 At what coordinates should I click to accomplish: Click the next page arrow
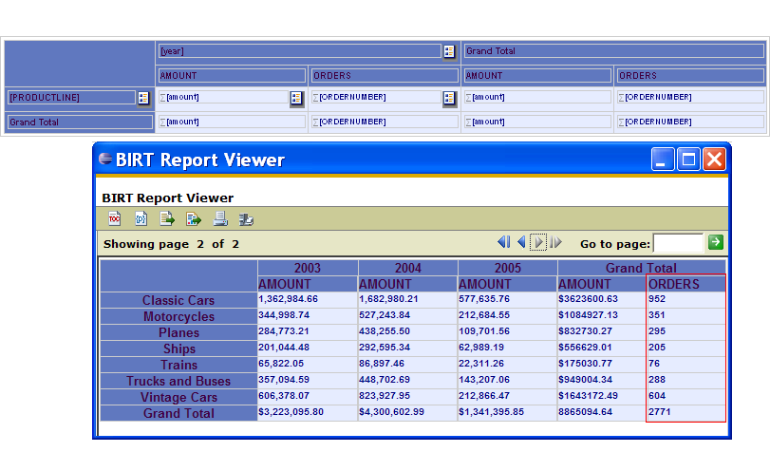538,243
